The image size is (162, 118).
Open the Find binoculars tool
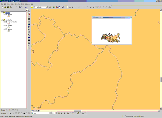[x=29, y=40]
